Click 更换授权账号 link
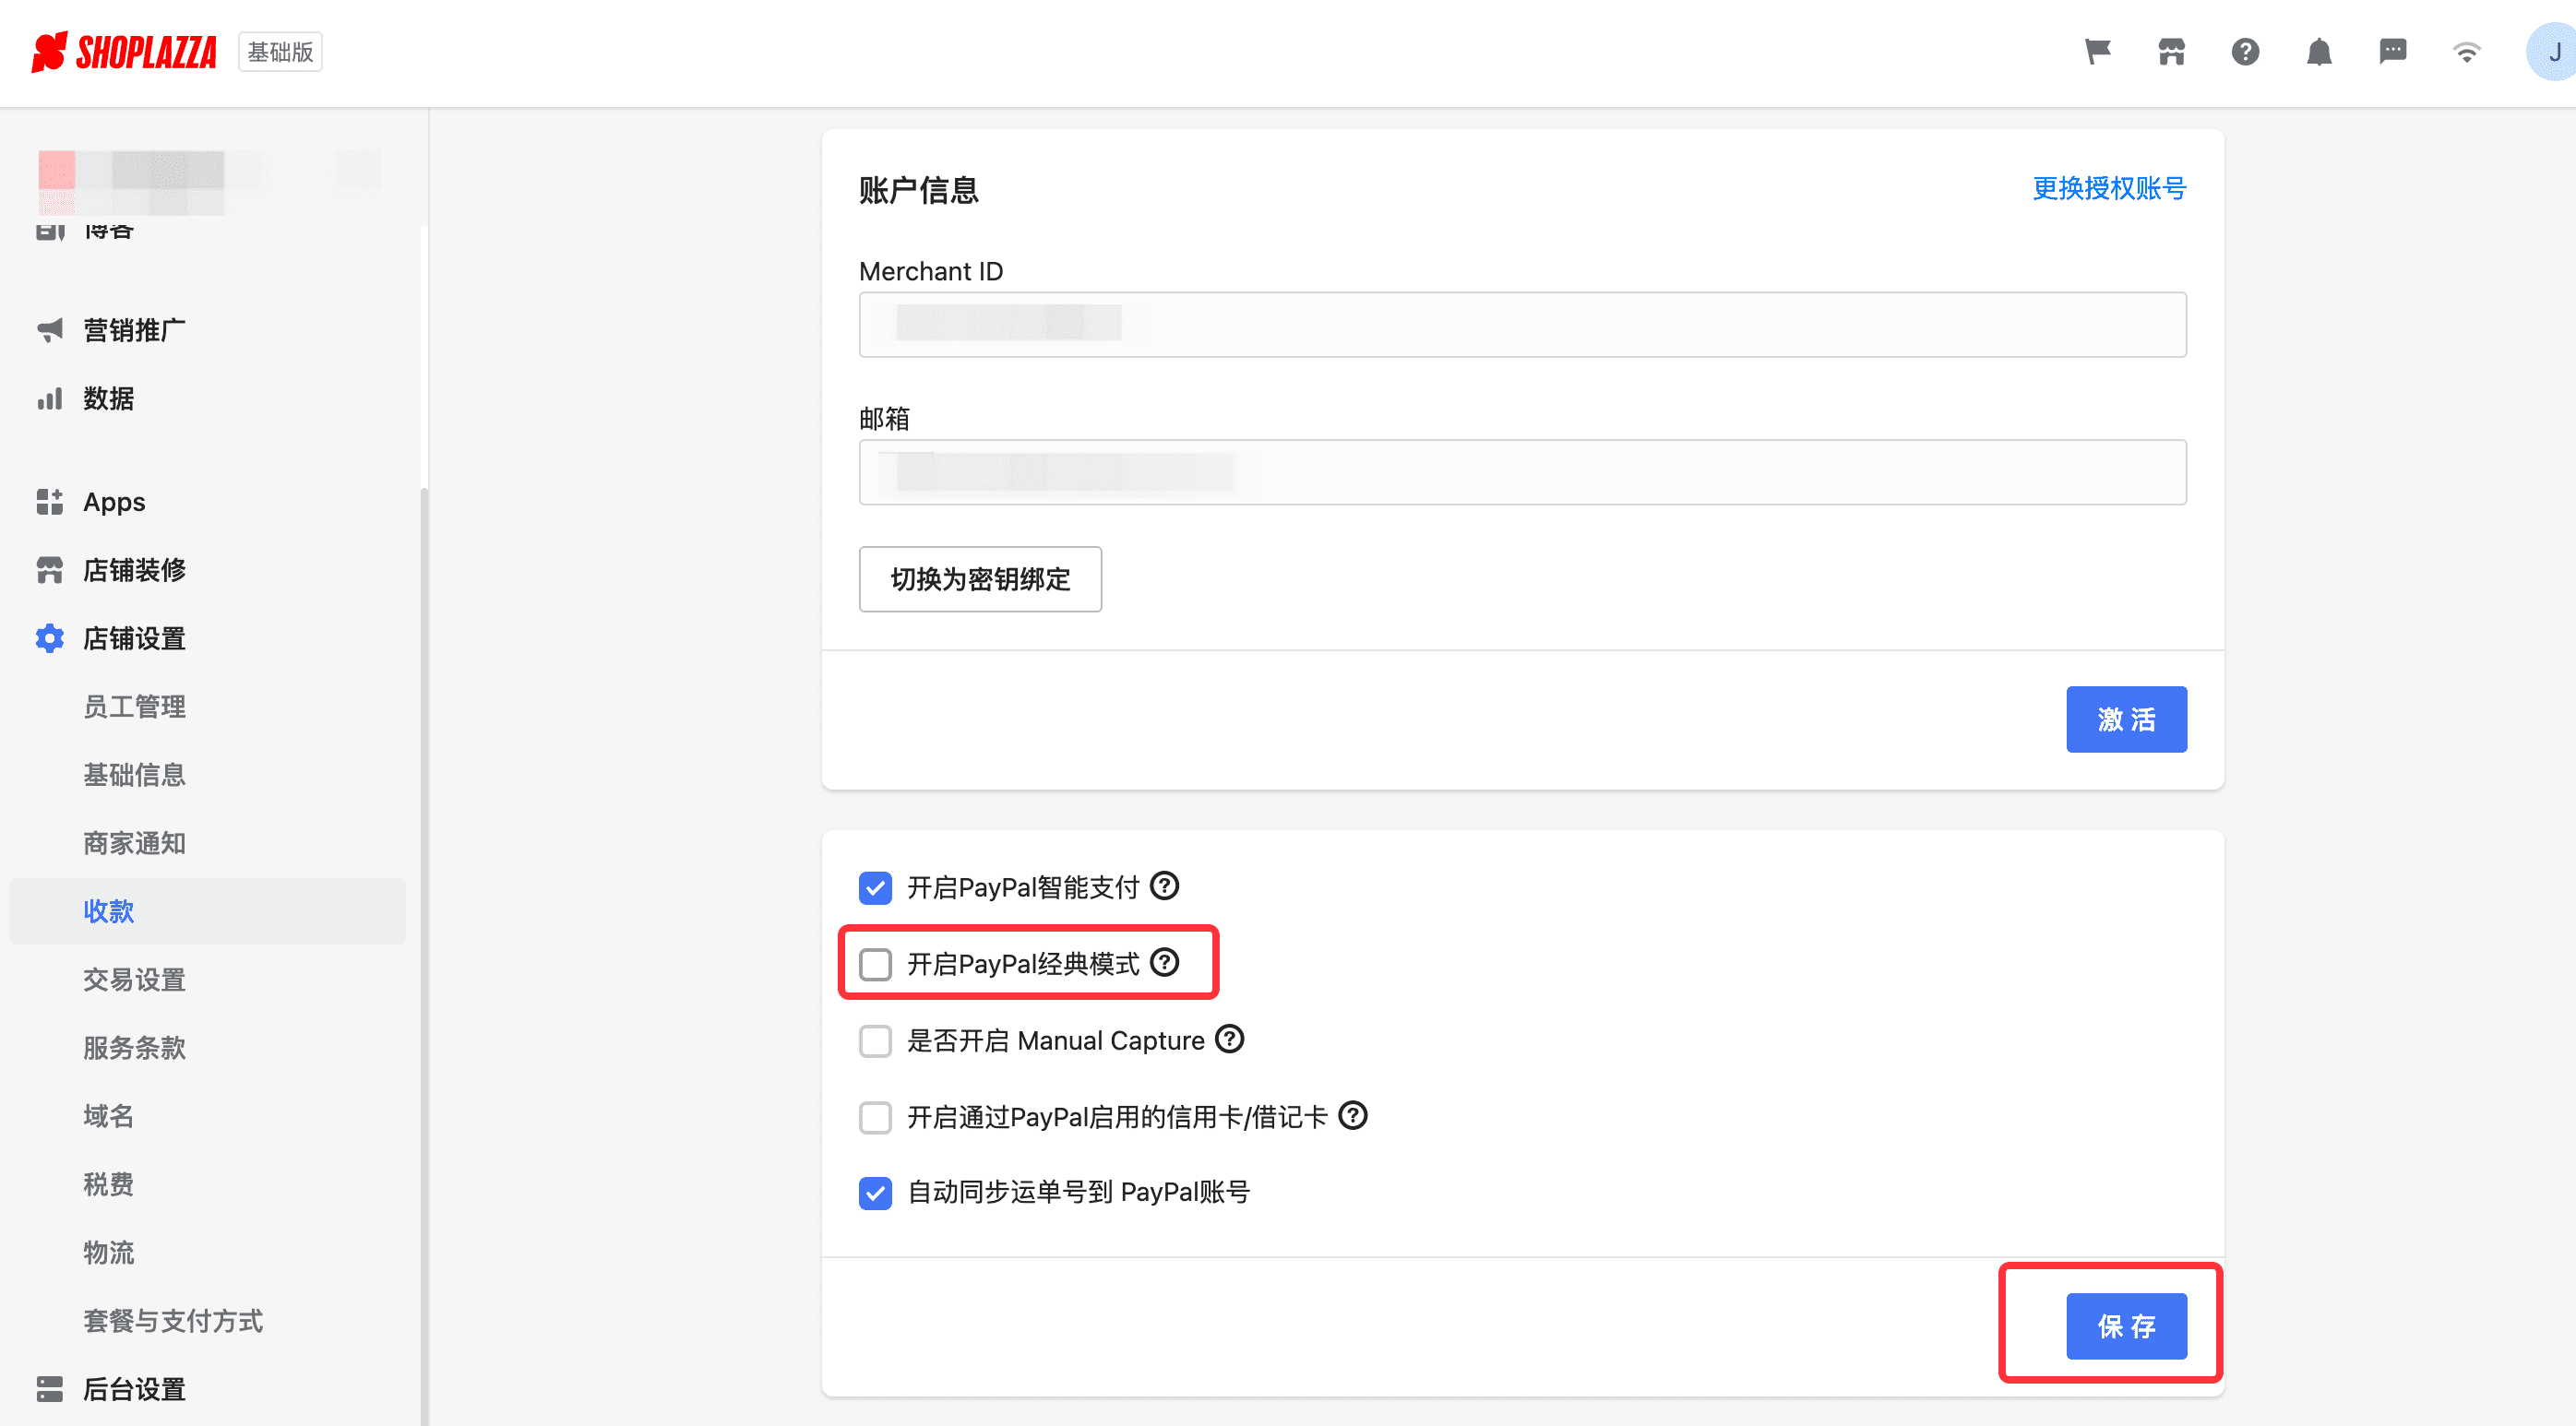This screenshot has height=1426, width=2576. (x=2109, y=188)
